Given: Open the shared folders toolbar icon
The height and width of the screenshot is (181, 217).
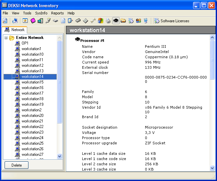Looking at the screenshot, I should pos(123,21).
